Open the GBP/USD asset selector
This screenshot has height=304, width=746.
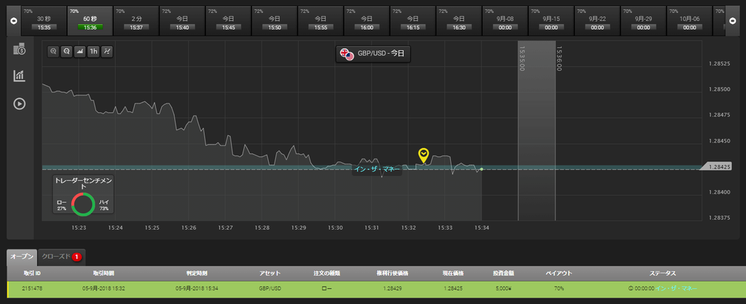click(373, 54)
